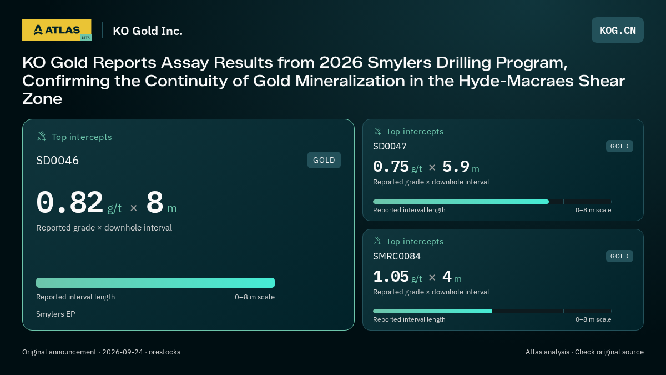This screenshot has height=375, width=666.
Task: Click the BETA tag on the Atlas logo
Action: 85,38
